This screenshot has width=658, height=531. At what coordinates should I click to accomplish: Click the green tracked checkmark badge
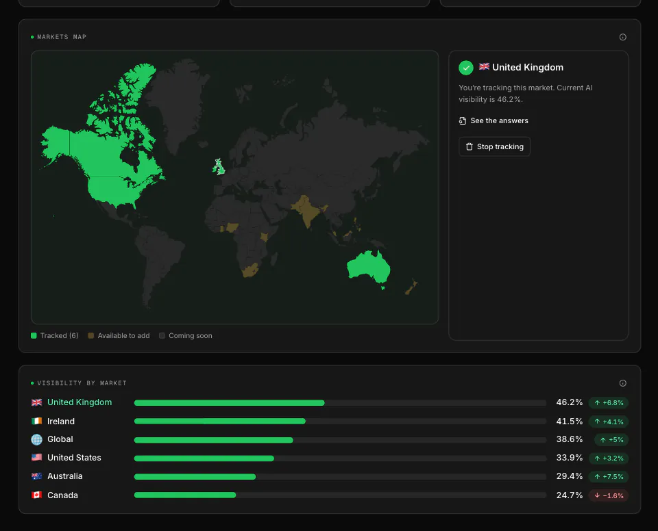(466, 68)
